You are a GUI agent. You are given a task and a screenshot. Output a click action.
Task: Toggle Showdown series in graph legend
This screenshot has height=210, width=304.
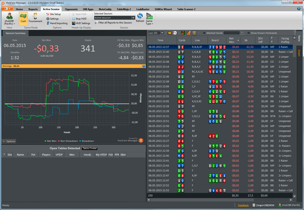(x=86, y=141)
